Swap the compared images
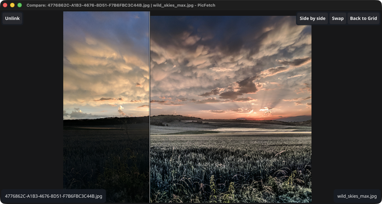The image size is (382, 204). 338,18
